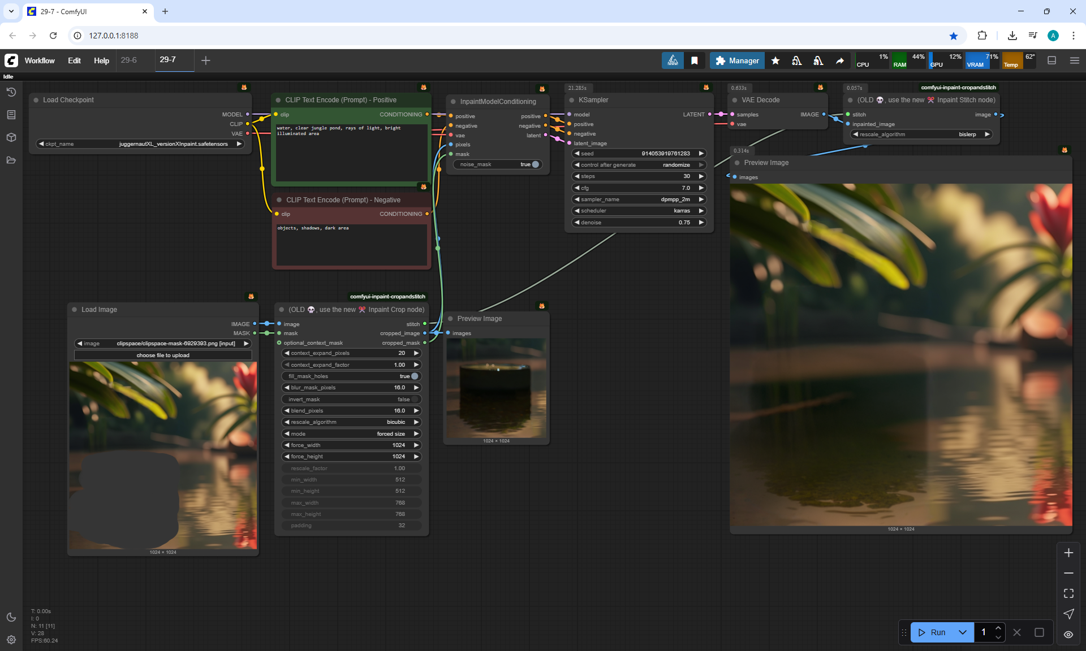Image resolution: width=1086 pixels, height=651 pixels.
Task: Toggle the dark theme moon icon
Action: (11, 617)
